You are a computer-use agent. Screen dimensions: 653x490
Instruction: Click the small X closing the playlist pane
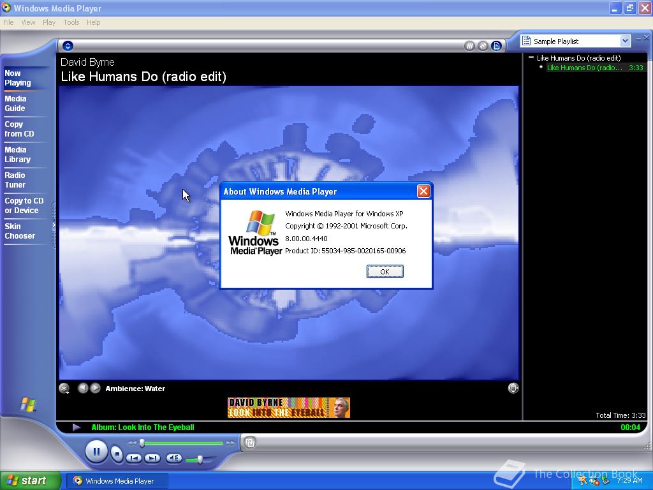pos(647,38)
